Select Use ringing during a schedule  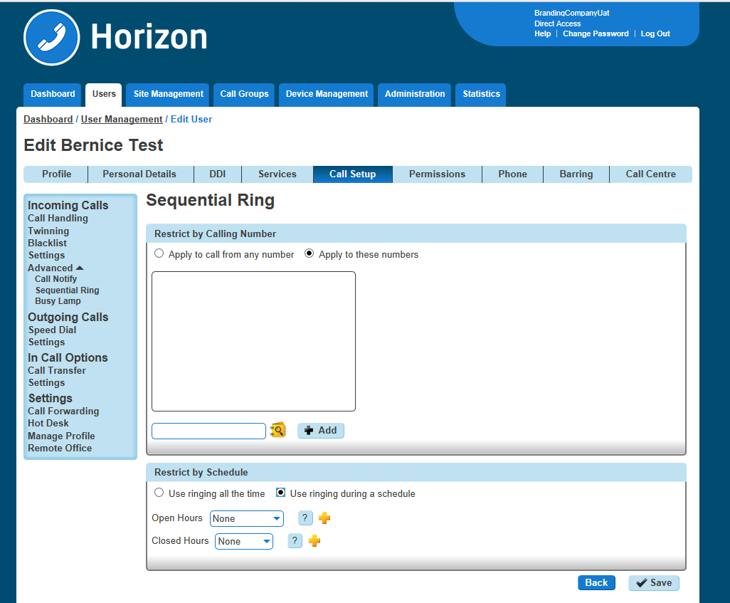click(x=280, y=493)
